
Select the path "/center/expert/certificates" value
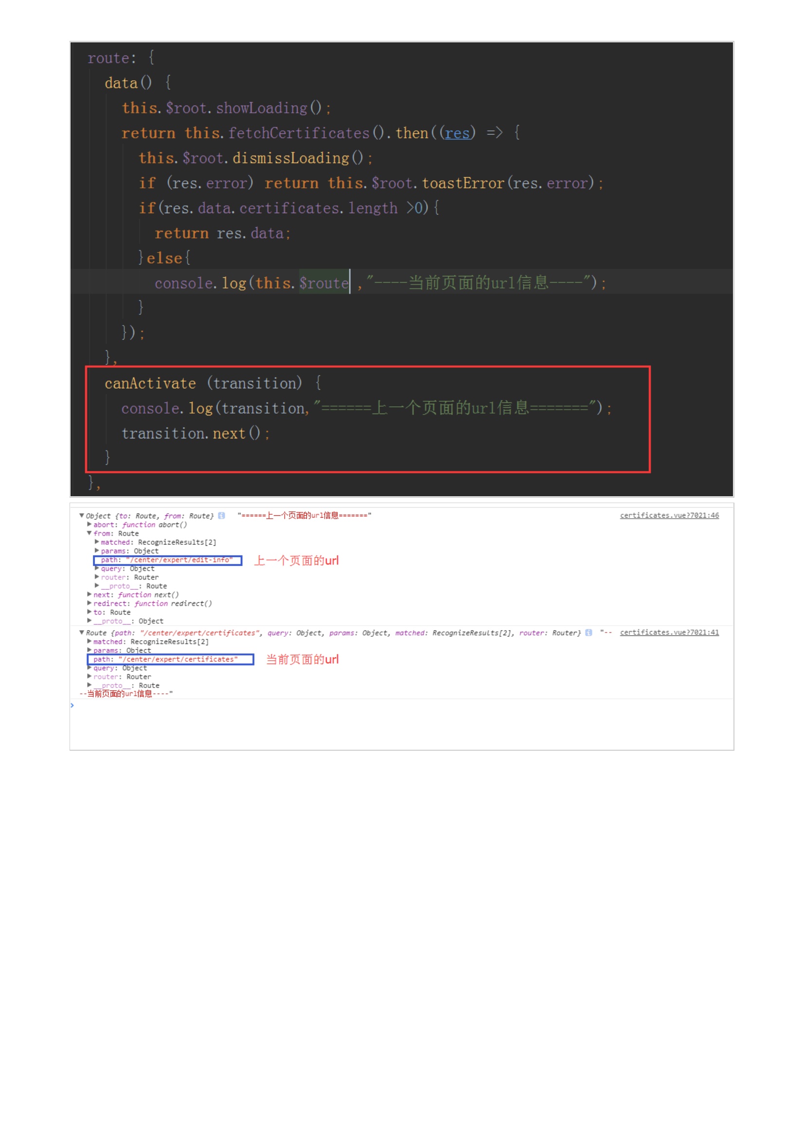[178, 659]
